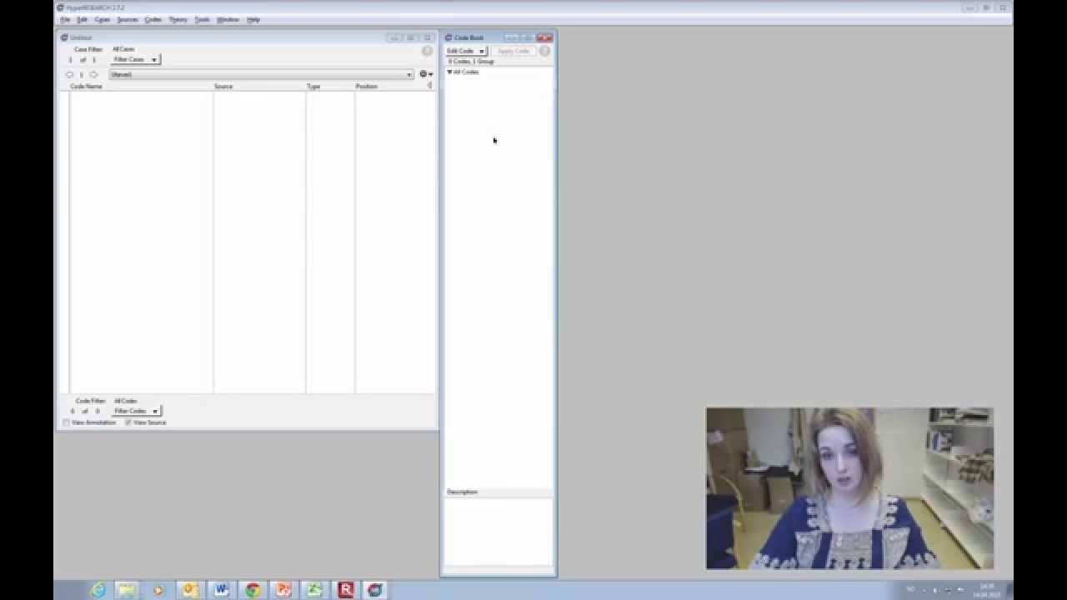
Task: Open Internet Explorer from the taskbar
Action: [x=98, y=590]
